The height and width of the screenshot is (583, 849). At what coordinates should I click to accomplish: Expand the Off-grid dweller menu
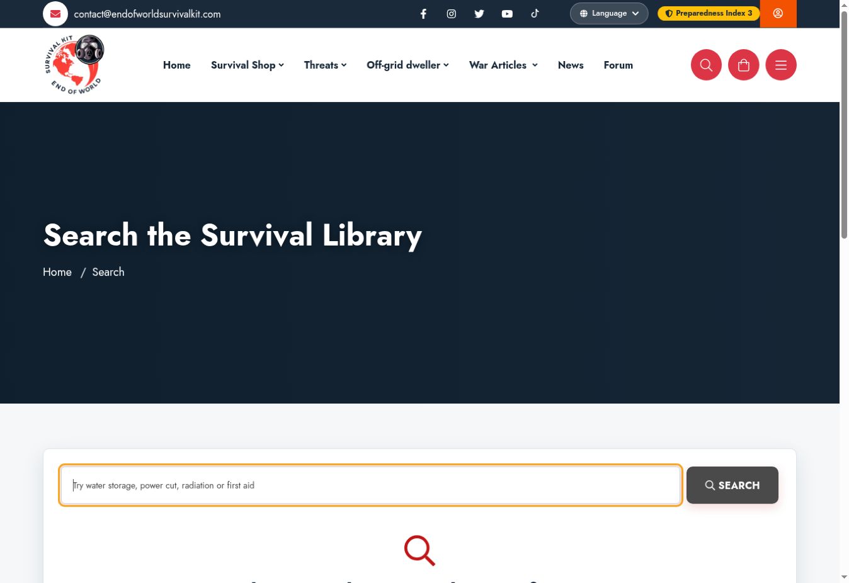pyautogui.click(x=407, y=65)
